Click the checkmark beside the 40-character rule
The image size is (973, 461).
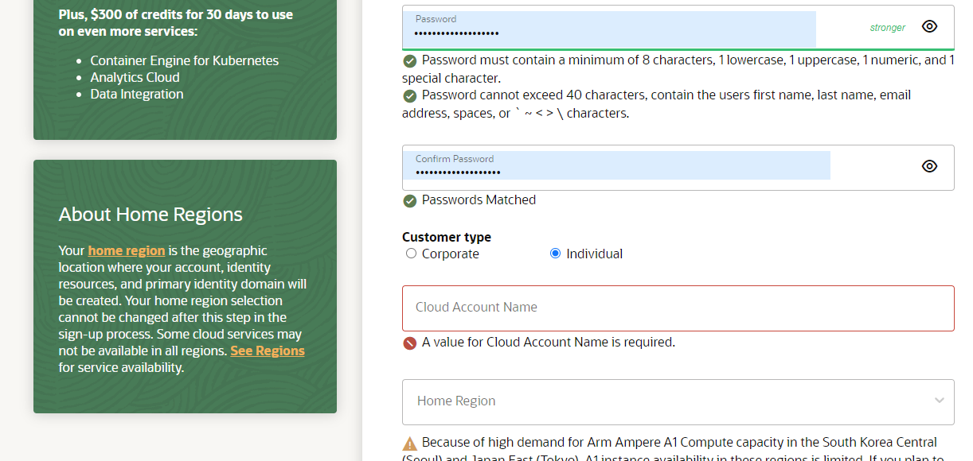tap(409, 95)
